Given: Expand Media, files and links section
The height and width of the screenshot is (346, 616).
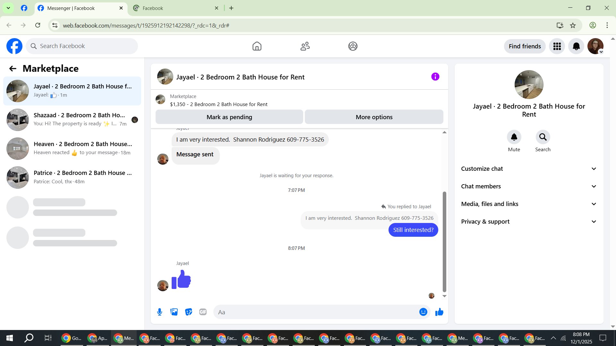Looking at the screenshot, I should [x=529, y=204].
